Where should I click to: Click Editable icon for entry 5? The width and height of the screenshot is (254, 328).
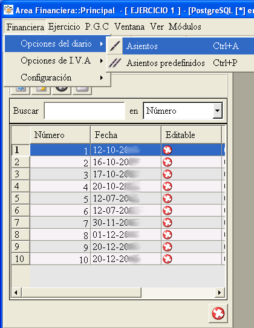tap(168, 198)
